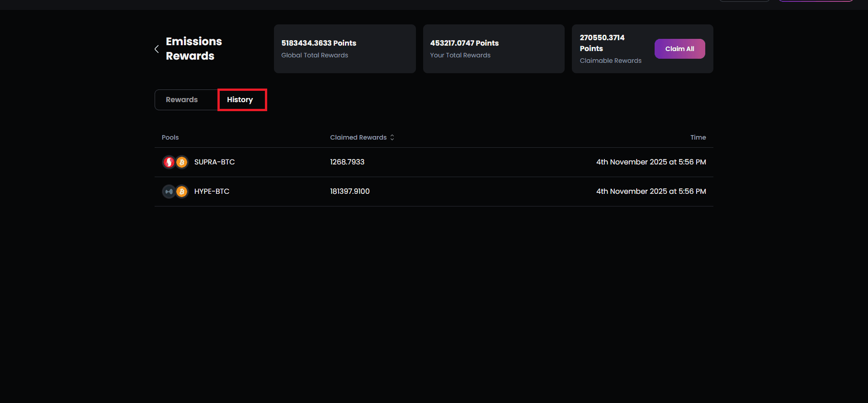Click the Pools column header

coord(170,137)
